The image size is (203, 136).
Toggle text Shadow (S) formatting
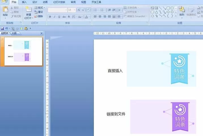tap(69, 17)
